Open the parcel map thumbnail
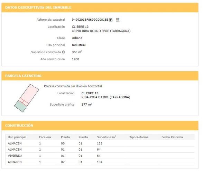203x173 pixels. 26,98
